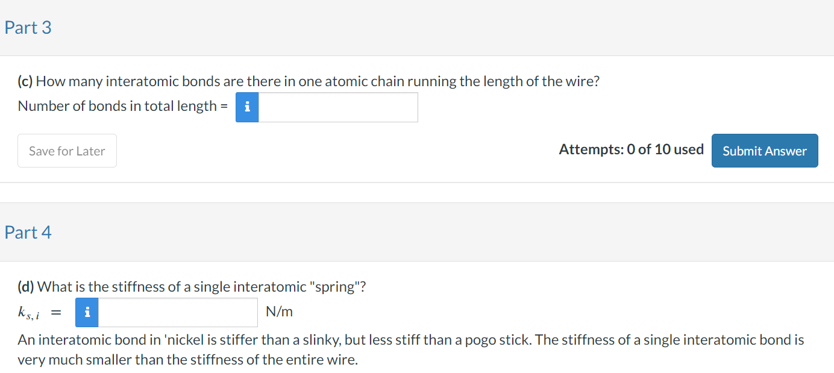834x373 pixels.
Task: Click the N/m unit label
Action: (278, 312)
